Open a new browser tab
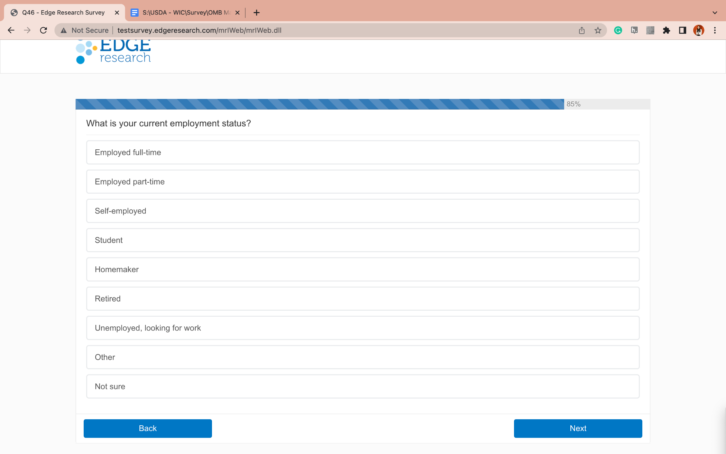Image resolution: width=726 pixels, height=454 pixels. tap(257, 12)
